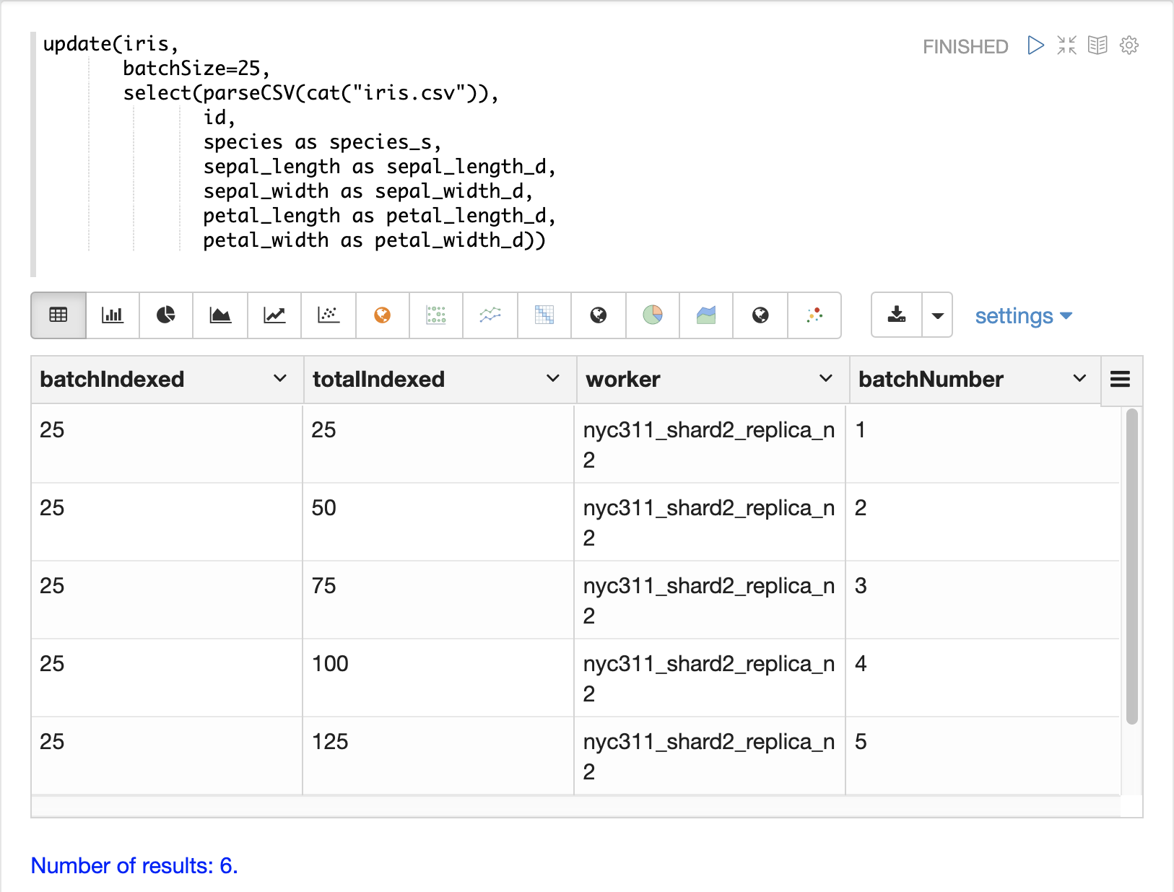Pick the scatter chart visualization
The height and width of the screenshot is (892, 1174).
329,315
